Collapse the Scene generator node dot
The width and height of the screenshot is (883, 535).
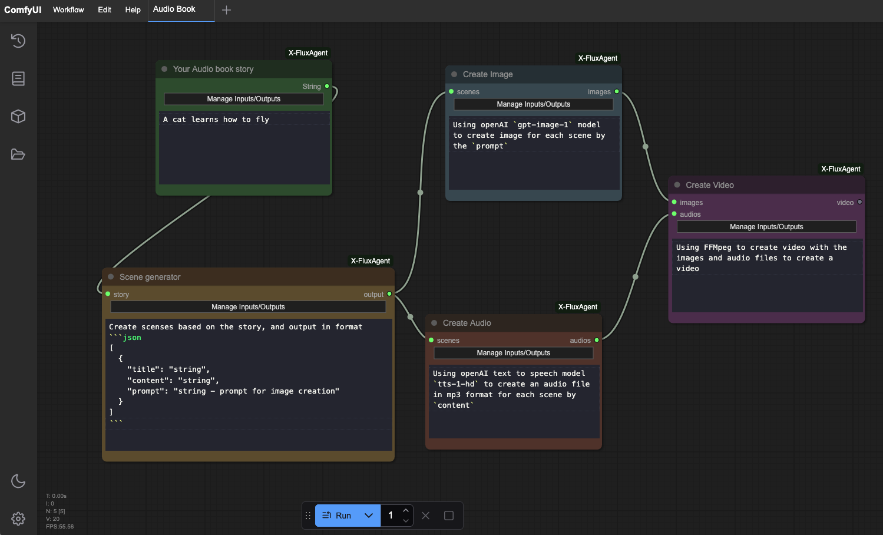click(111, 277)
